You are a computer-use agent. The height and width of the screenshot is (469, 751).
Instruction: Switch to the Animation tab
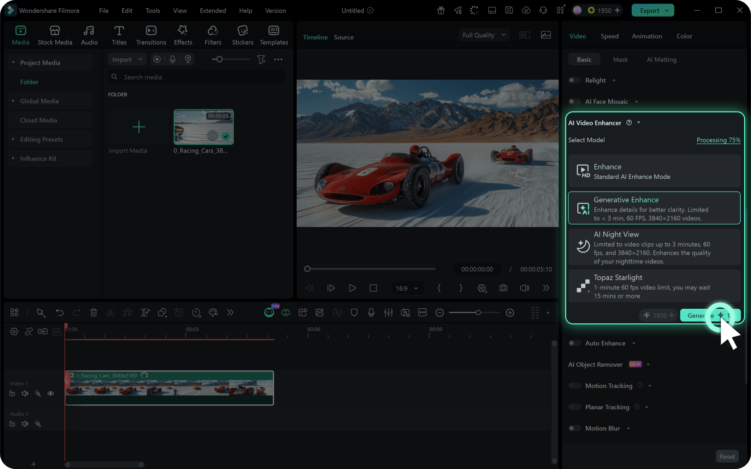tap(647, 36)
